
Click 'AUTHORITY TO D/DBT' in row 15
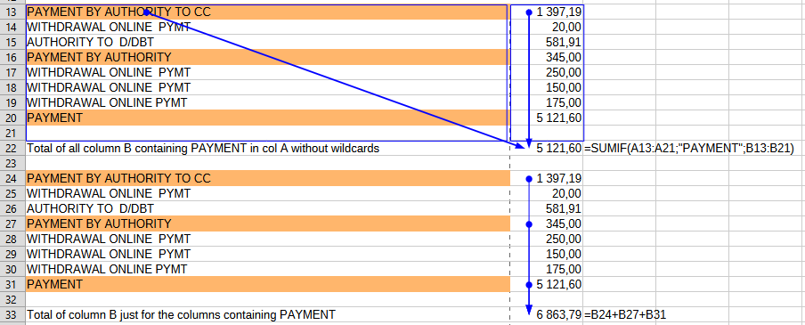[90, 42]
